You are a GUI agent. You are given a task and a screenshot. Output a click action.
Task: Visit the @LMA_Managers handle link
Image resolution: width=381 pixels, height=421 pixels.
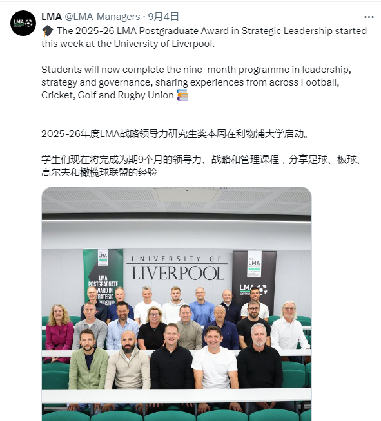pyautogui.click(x=103, y=17)
